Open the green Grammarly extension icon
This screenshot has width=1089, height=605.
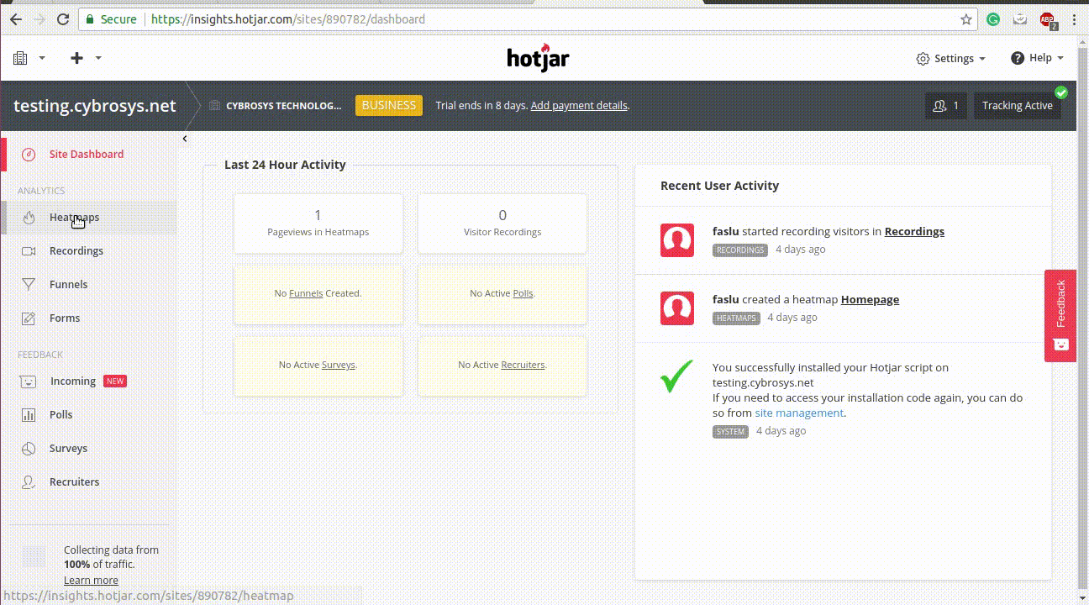[x=993, y=18]
